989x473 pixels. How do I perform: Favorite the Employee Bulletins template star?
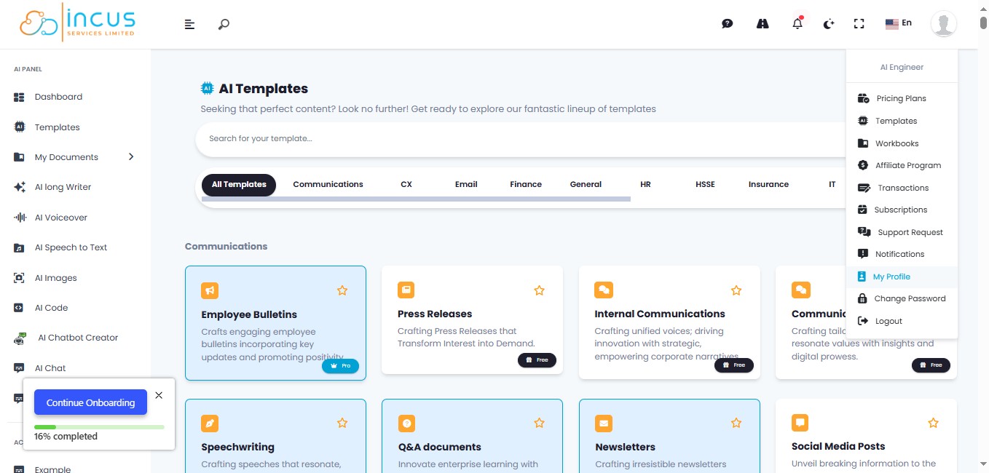pyautogui.click(x=342, y=290)
